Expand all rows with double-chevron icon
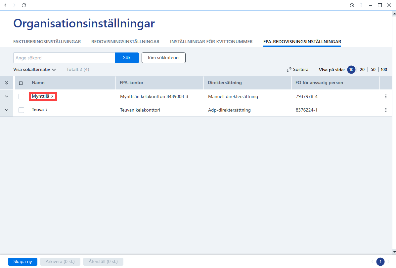Viewport: 396px width, 268px height. (x=7, y=83)
